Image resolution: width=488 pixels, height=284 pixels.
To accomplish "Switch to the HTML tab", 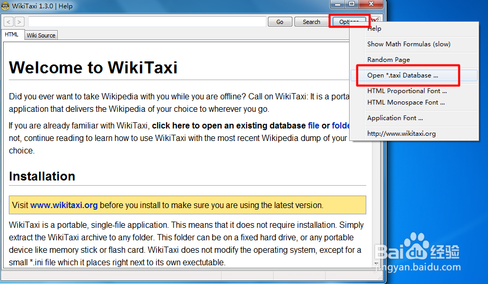I will pyautogui.click(x=12, y=34).
